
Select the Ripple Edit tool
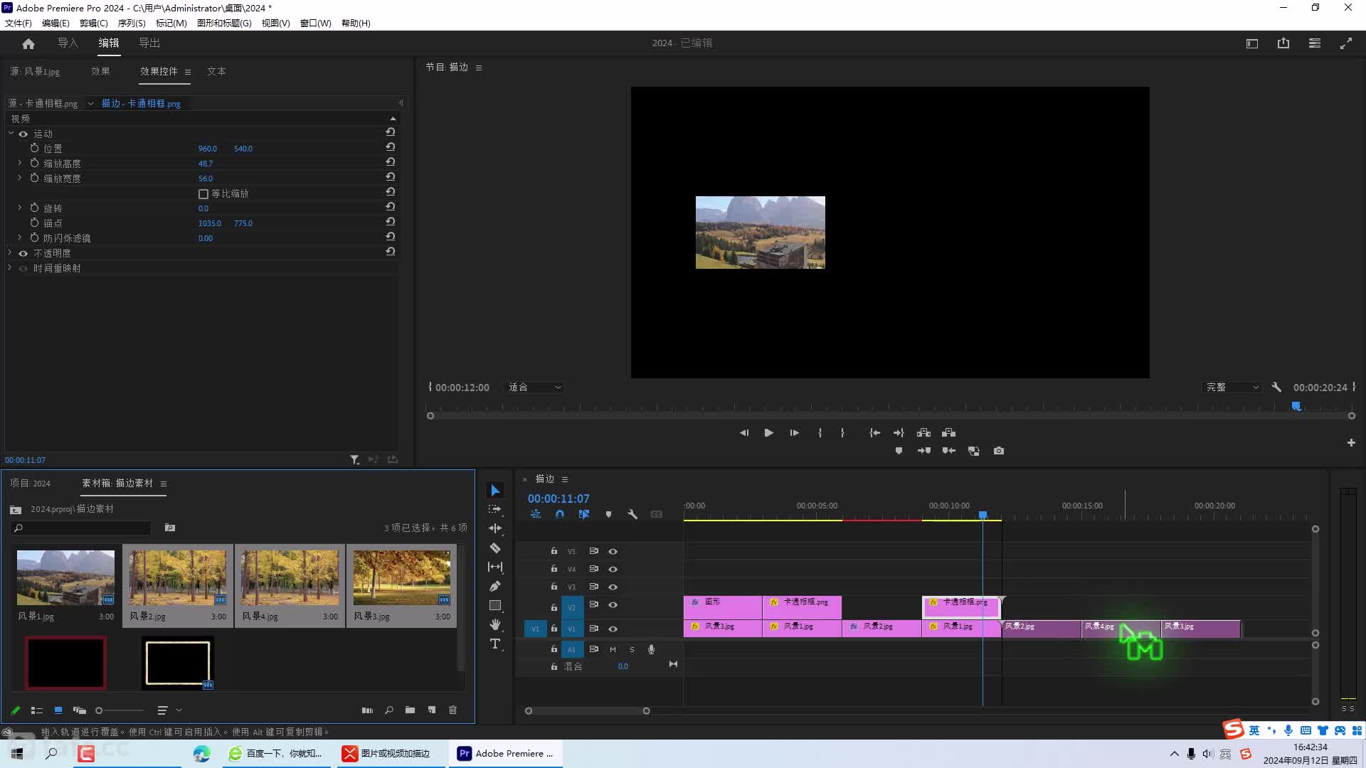pyautogui.click(x=495, y=528)
